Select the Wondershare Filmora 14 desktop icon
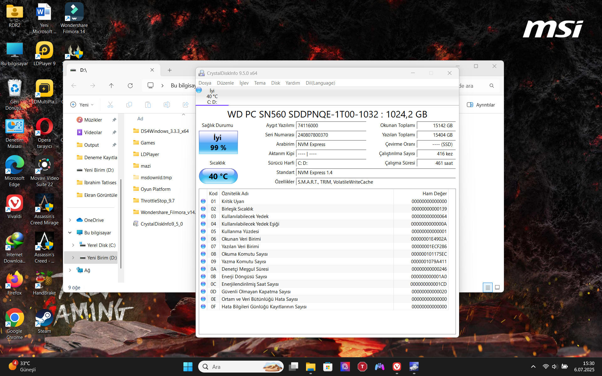The image size is (602, 376). pos(74,18)
